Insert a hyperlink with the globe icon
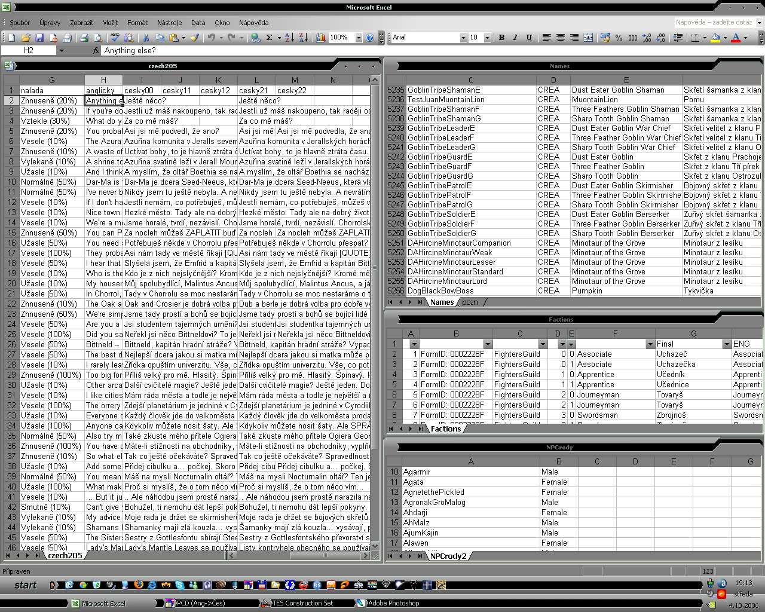 (256, 38)
